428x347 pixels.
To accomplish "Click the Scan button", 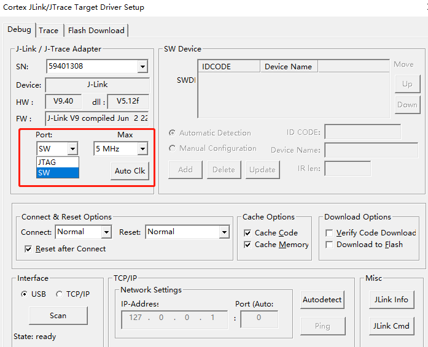I will [x=58, y=316].
